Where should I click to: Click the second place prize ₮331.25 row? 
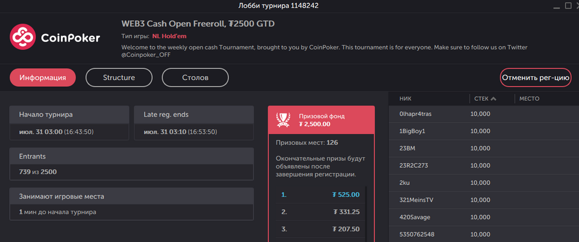point(320,212)
